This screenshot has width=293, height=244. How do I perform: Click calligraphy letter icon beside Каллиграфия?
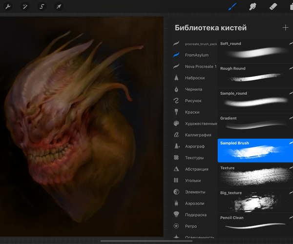click(176, 135)
